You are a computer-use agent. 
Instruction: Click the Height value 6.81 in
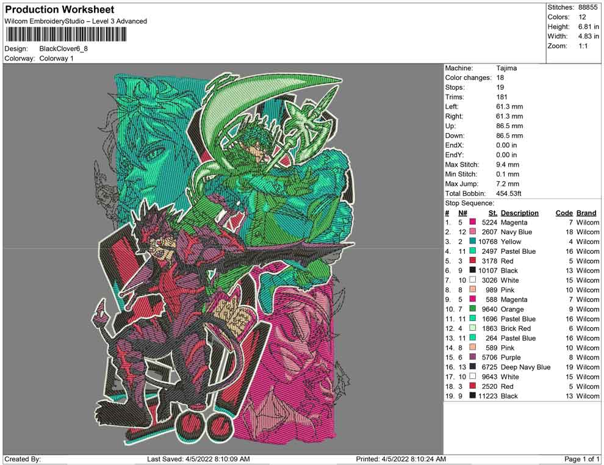pyautogui.click(x=588, y=27)
